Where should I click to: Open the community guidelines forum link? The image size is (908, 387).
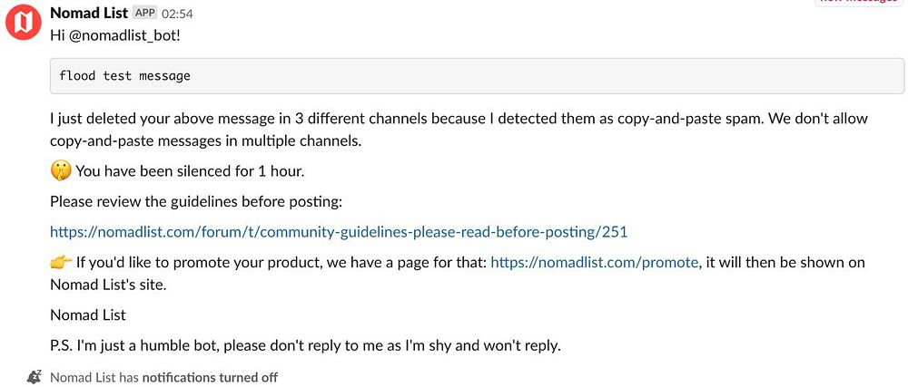pyautogui.click(x=338, y=232)
